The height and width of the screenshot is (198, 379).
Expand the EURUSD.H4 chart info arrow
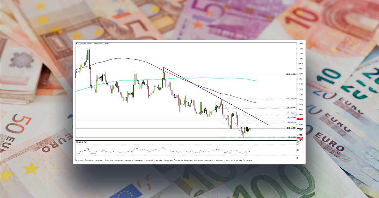(76, 44)
